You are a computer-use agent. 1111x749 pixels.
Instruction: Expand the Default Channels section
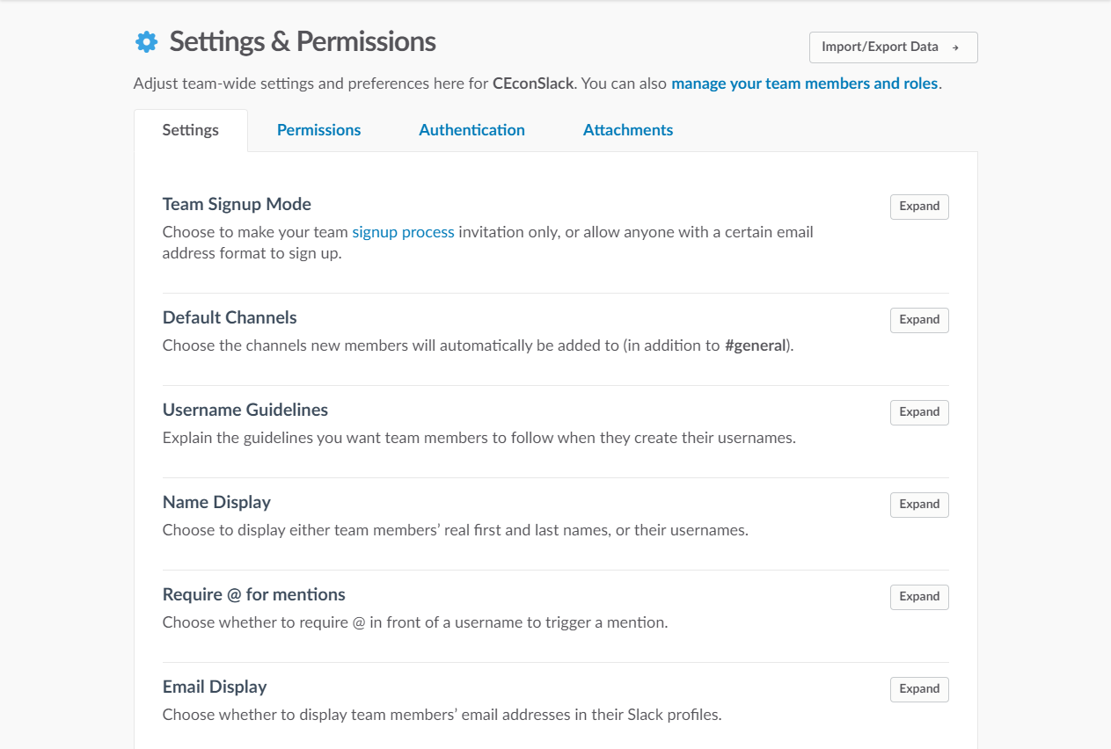click(919, 320)
